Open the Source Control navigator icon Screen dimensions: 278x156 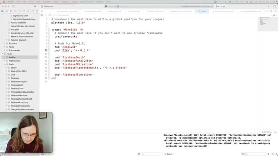click(7, 11)
